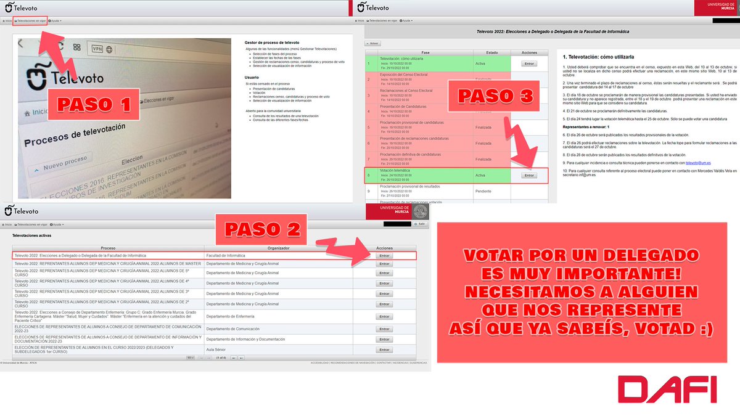Select Reclamaciones al Censo Electoral phase row
Viewport: 740px width, 416px height.
click(x=456, y=96)
